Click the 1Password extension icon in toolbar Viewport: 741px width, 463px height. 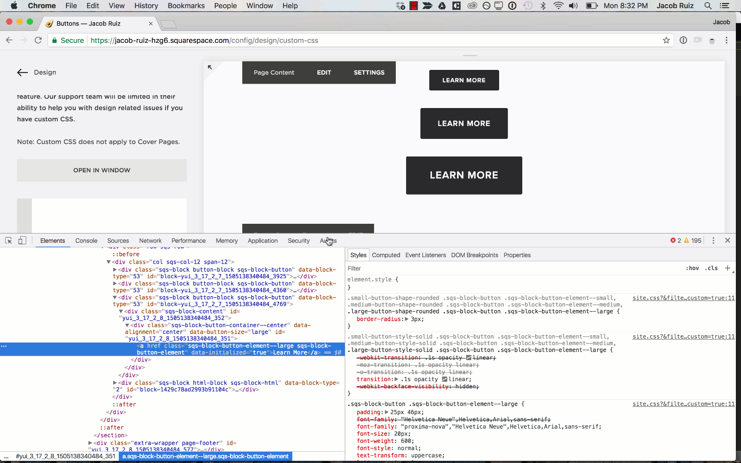(x=683, y=40)
